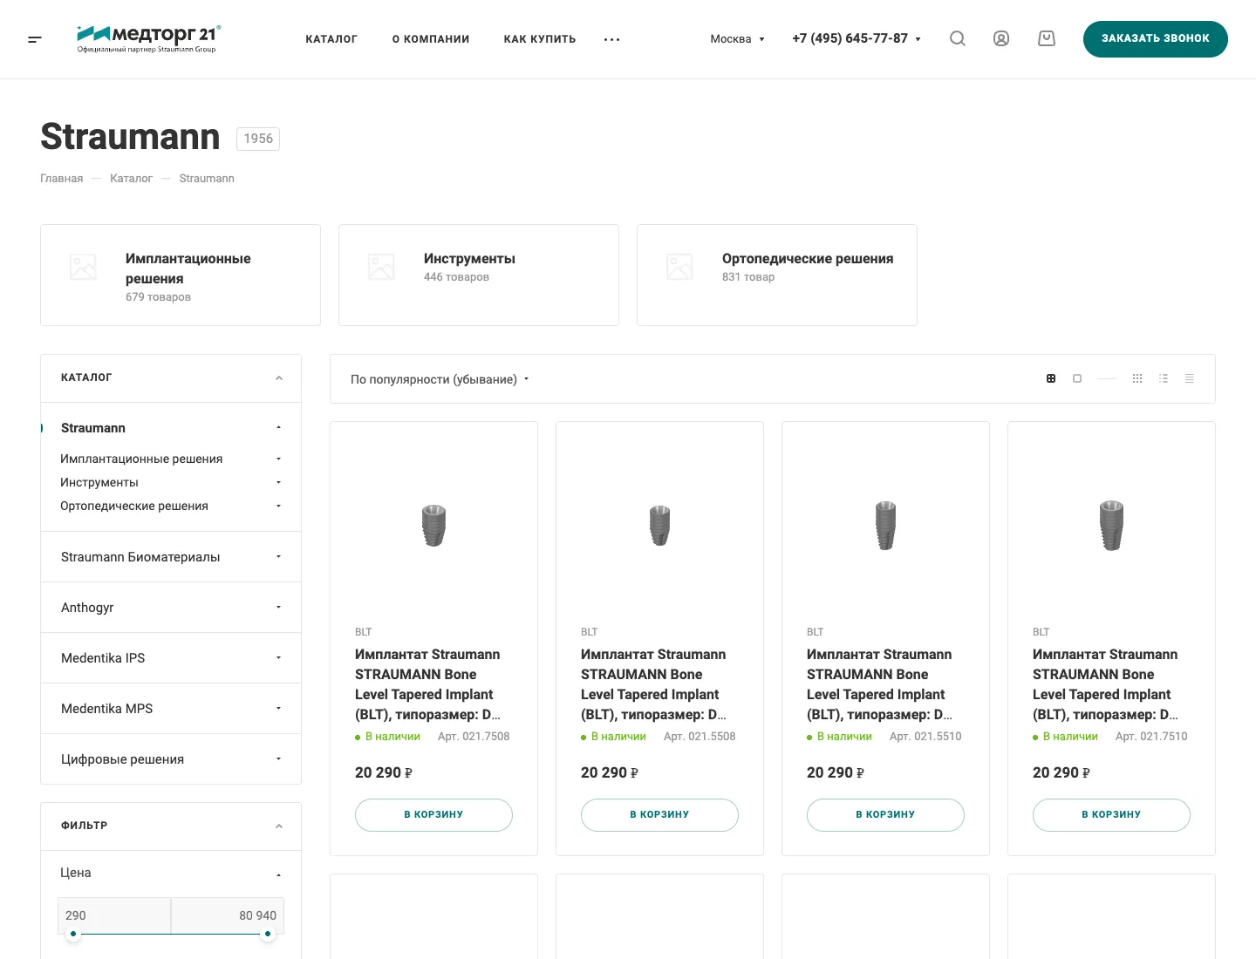Open Инструменты category card title
This screenshot has width=1256, height=959.
[x=469, y=259]
